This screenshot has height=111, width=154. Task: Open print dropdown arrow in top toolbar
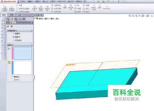[x=106, y=2]
